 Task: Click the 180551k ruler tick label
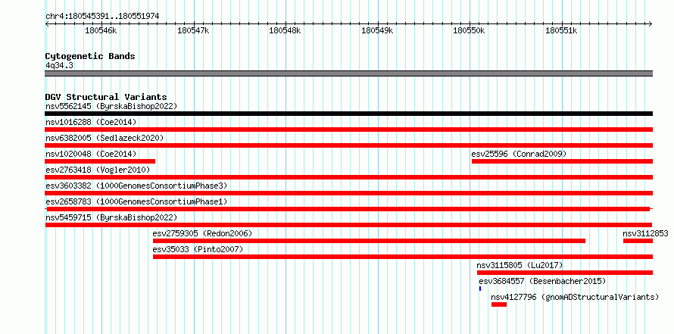pyautogui.click(x=561, y=30)
